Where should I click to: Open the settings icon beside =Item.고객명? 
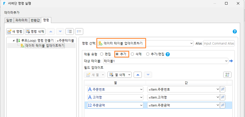click(x=222, y=97)
